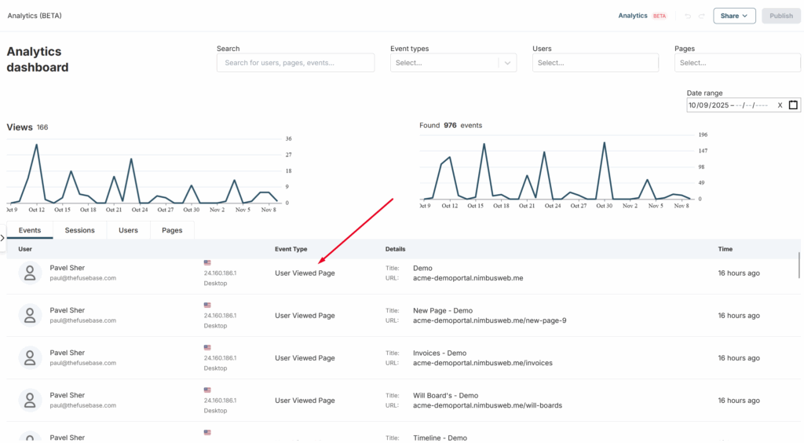Click the US flag in the New Page row
Screen dimensions: 804x443
click(207, 305)
